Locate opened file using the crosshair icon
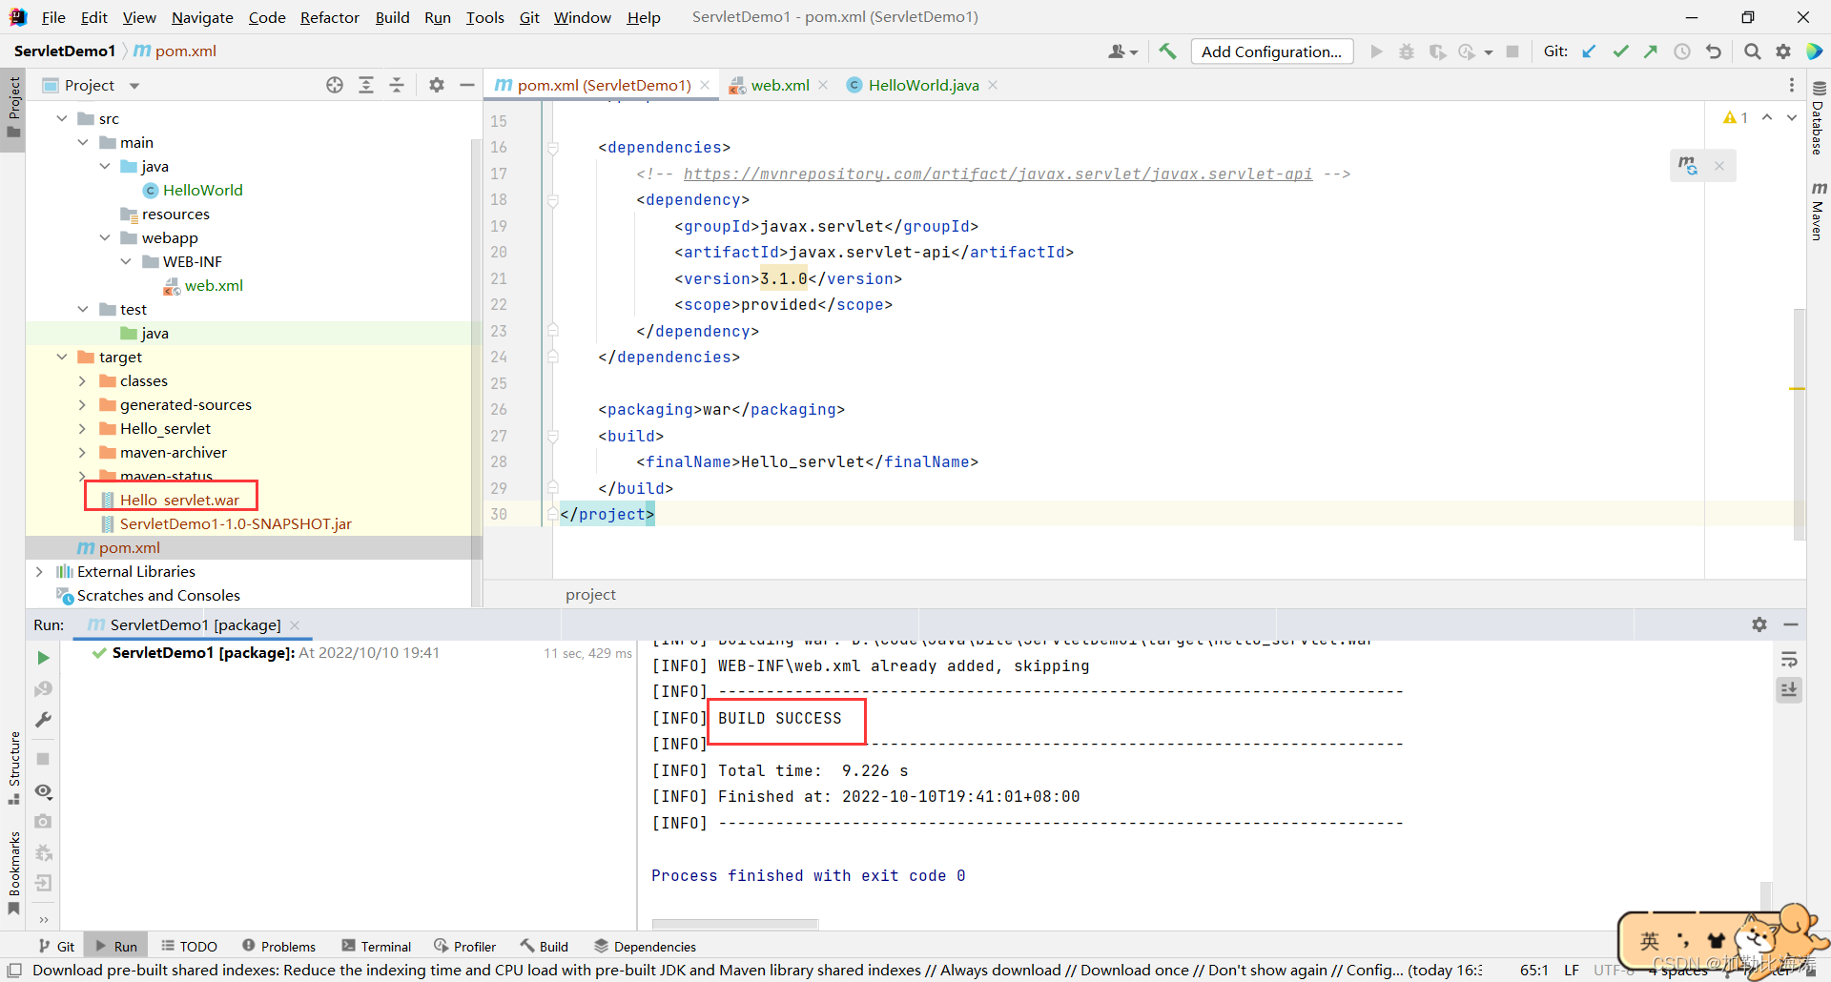 tap(334, 85)
